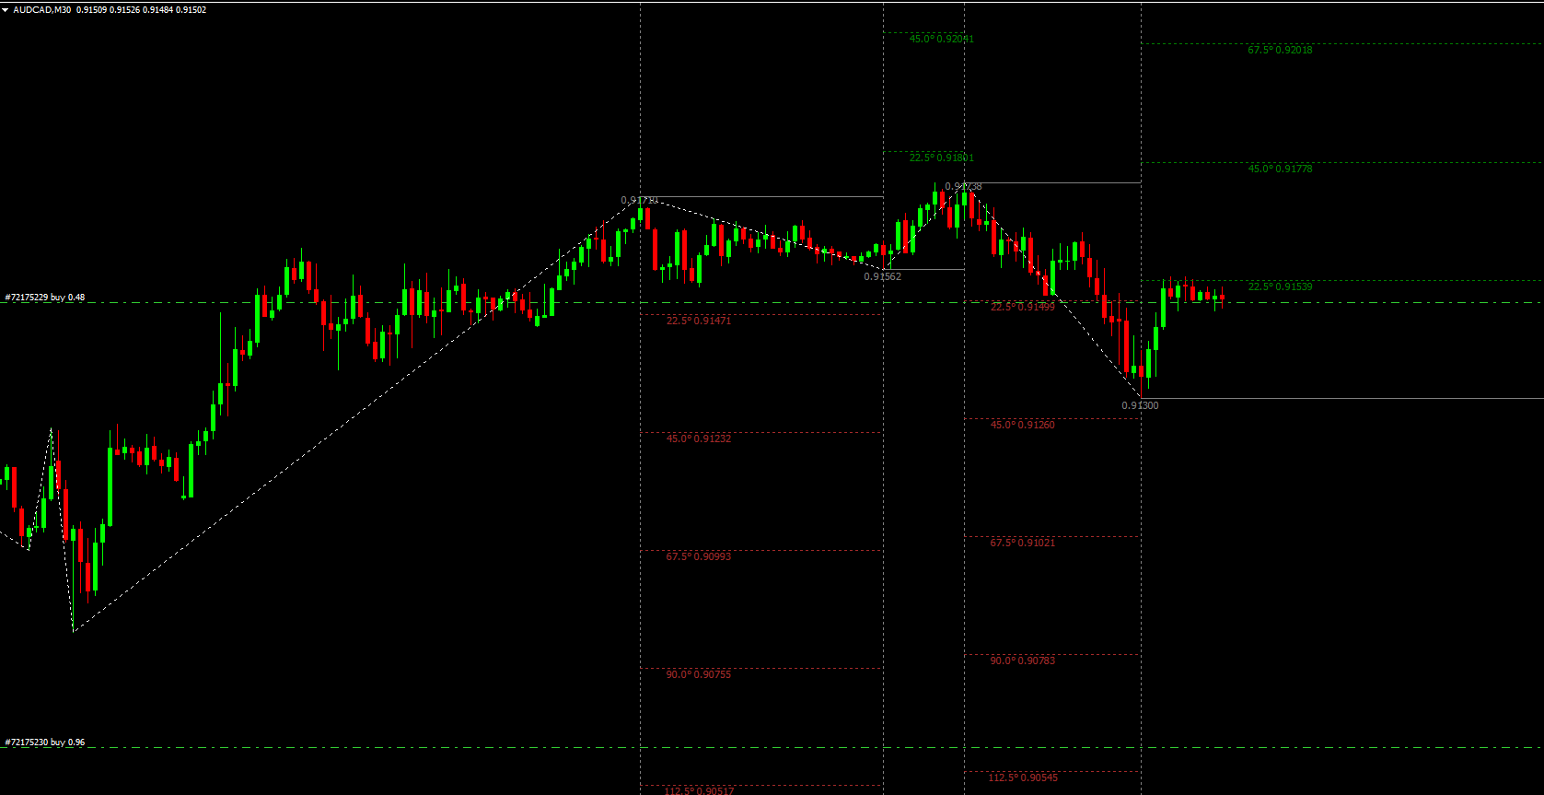Click the triangle arrow beside AUDCAD,M30

pyautogui.click(x=6, y=10)
